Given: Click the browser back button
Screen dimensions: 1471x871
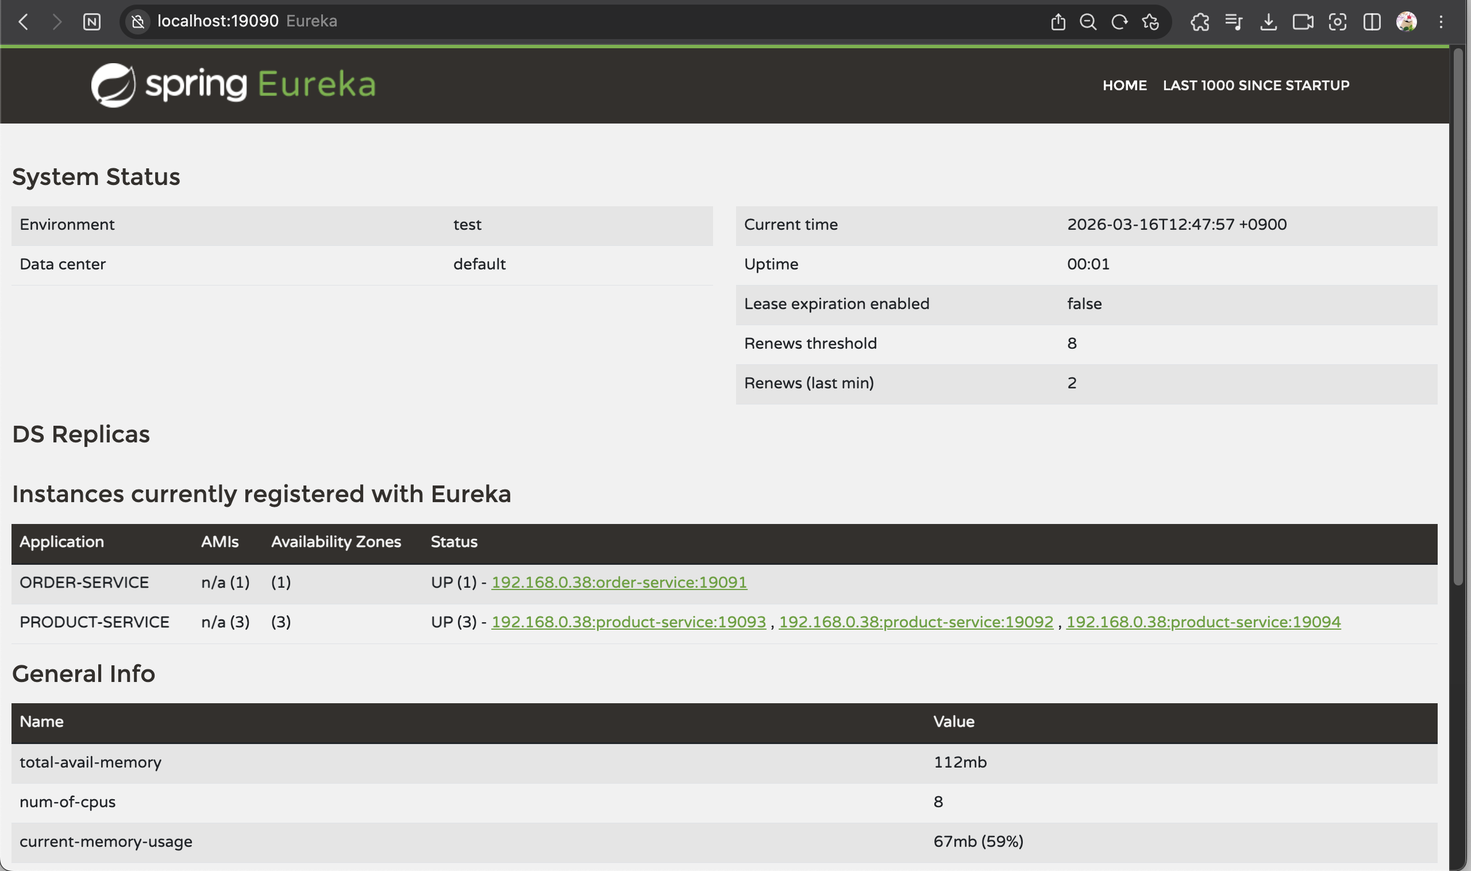Looking at the screenshot, I should coord(23,22).
